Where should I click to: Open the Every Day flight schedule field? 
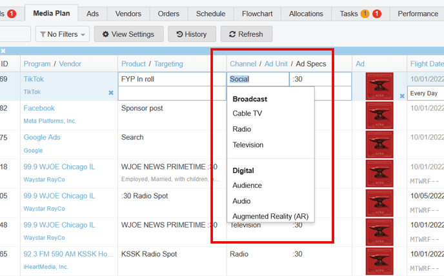coord(426,93)
